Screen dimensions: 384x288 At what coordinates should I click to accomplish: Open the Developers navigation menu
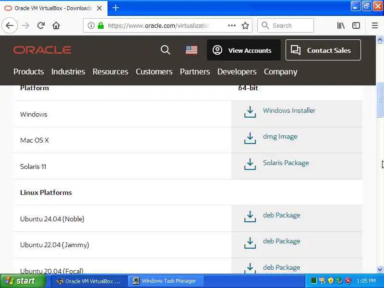[237, 72]
